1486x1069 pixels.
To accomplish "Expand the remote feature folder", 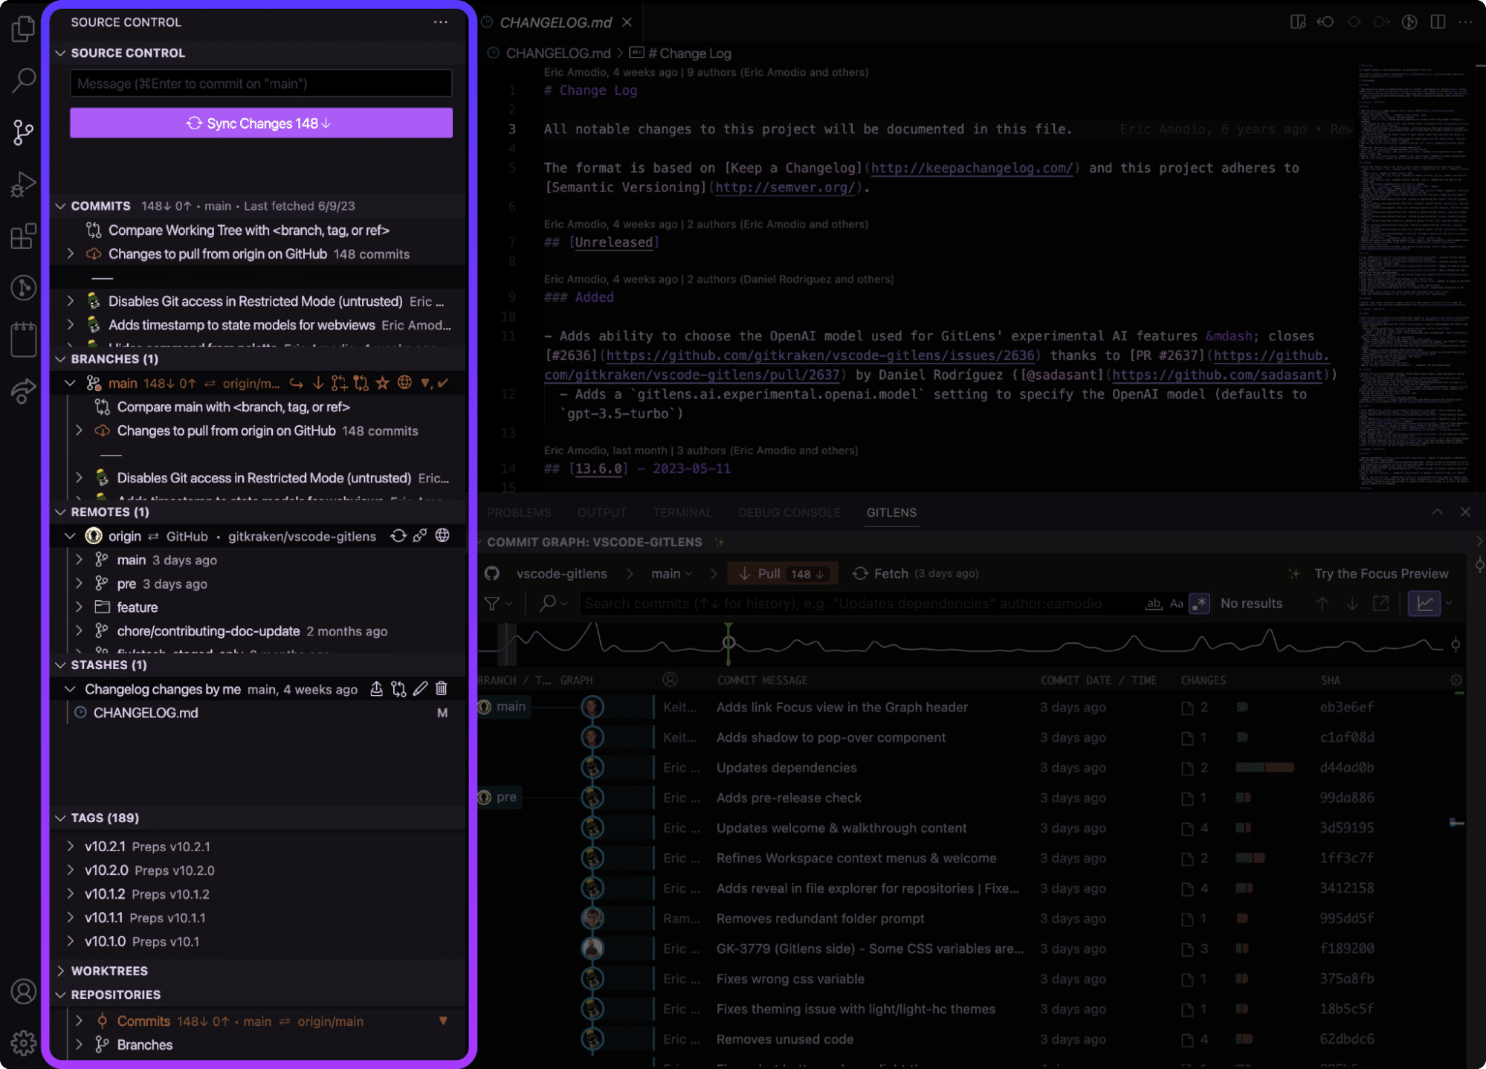I will (x=80, y=607).
